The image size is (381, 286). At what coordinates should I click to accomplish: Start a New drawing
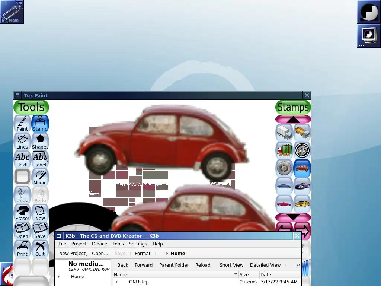(40, 213)
